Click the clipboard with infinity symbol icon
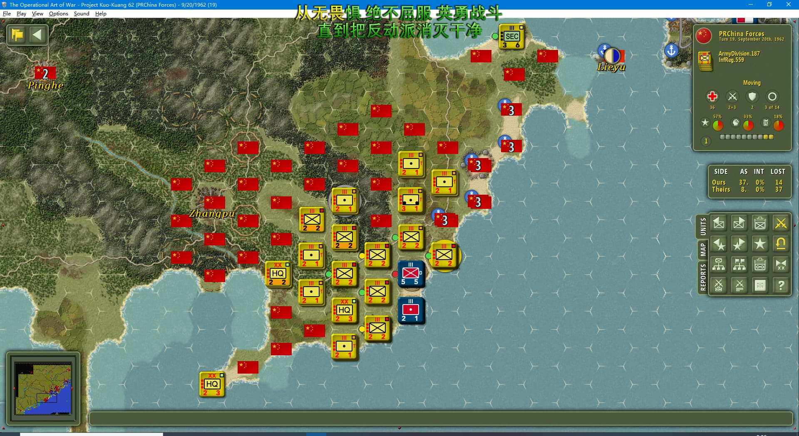 (760, 265)
